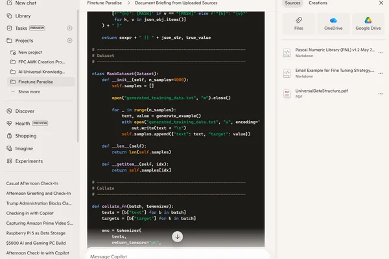
Task: Open Health PREVIEW badge
Action: (x=40, y=123)
